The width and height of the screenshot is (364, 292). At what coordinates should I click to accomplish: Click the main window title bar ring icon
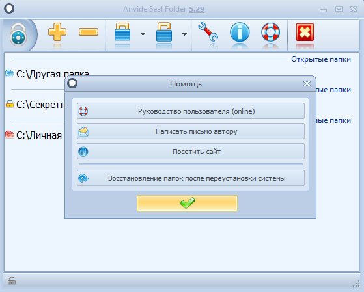[9, 8]
